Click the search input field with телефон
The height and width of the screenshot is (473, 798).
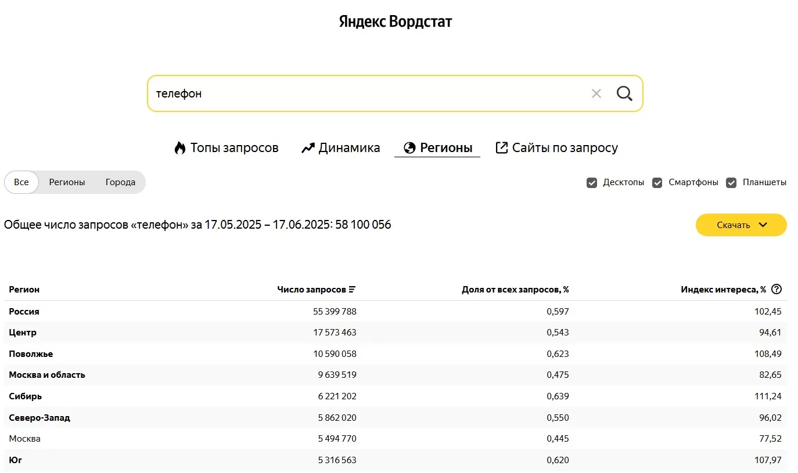point(366,93)
